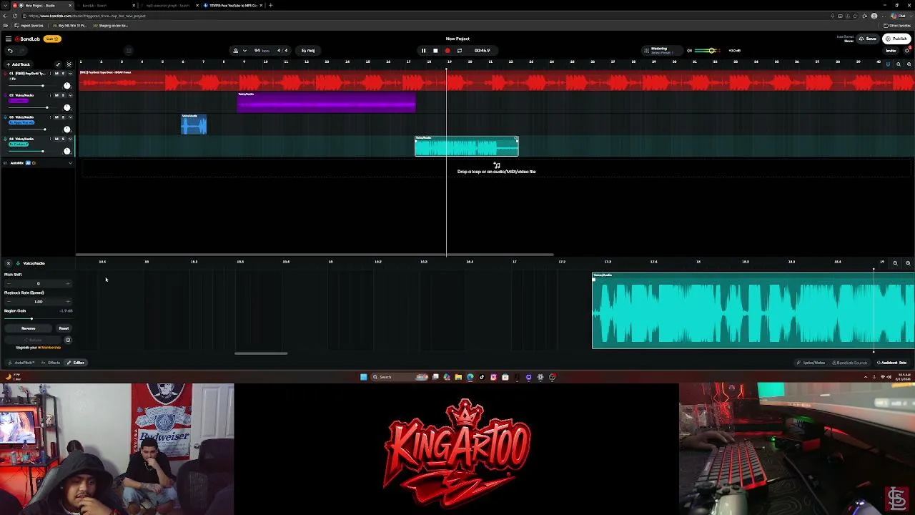
Task: Open track header settings icon
Action: point(69,64)
